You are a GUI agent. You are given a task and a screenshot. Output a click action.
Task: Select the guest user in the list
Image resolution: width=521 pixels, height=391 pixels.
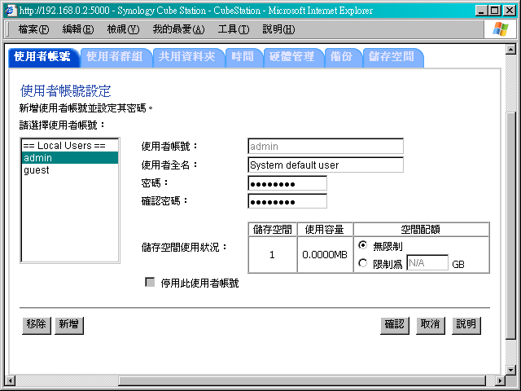pyautogui.click(x=70, y=170)
